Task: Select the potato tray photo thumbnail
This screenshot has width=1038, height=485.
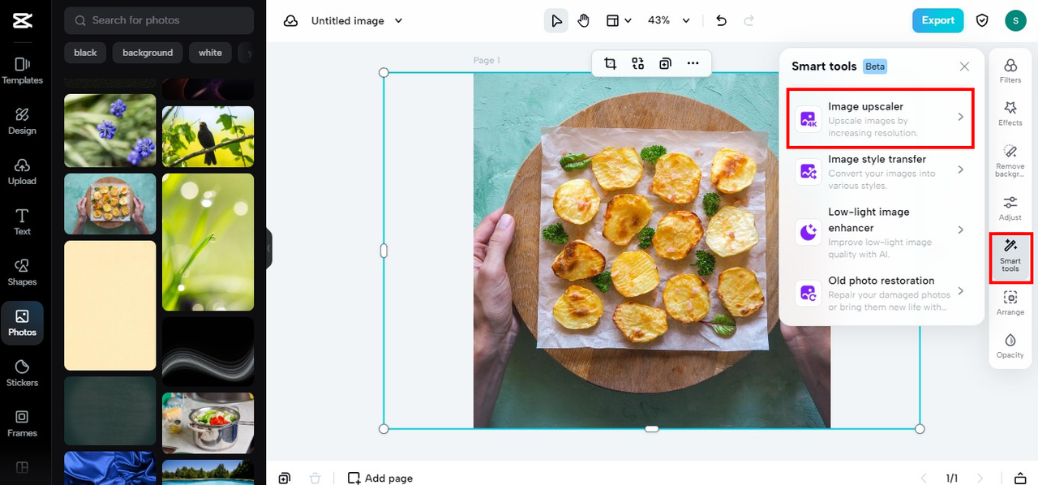Action: click(109, 204)
